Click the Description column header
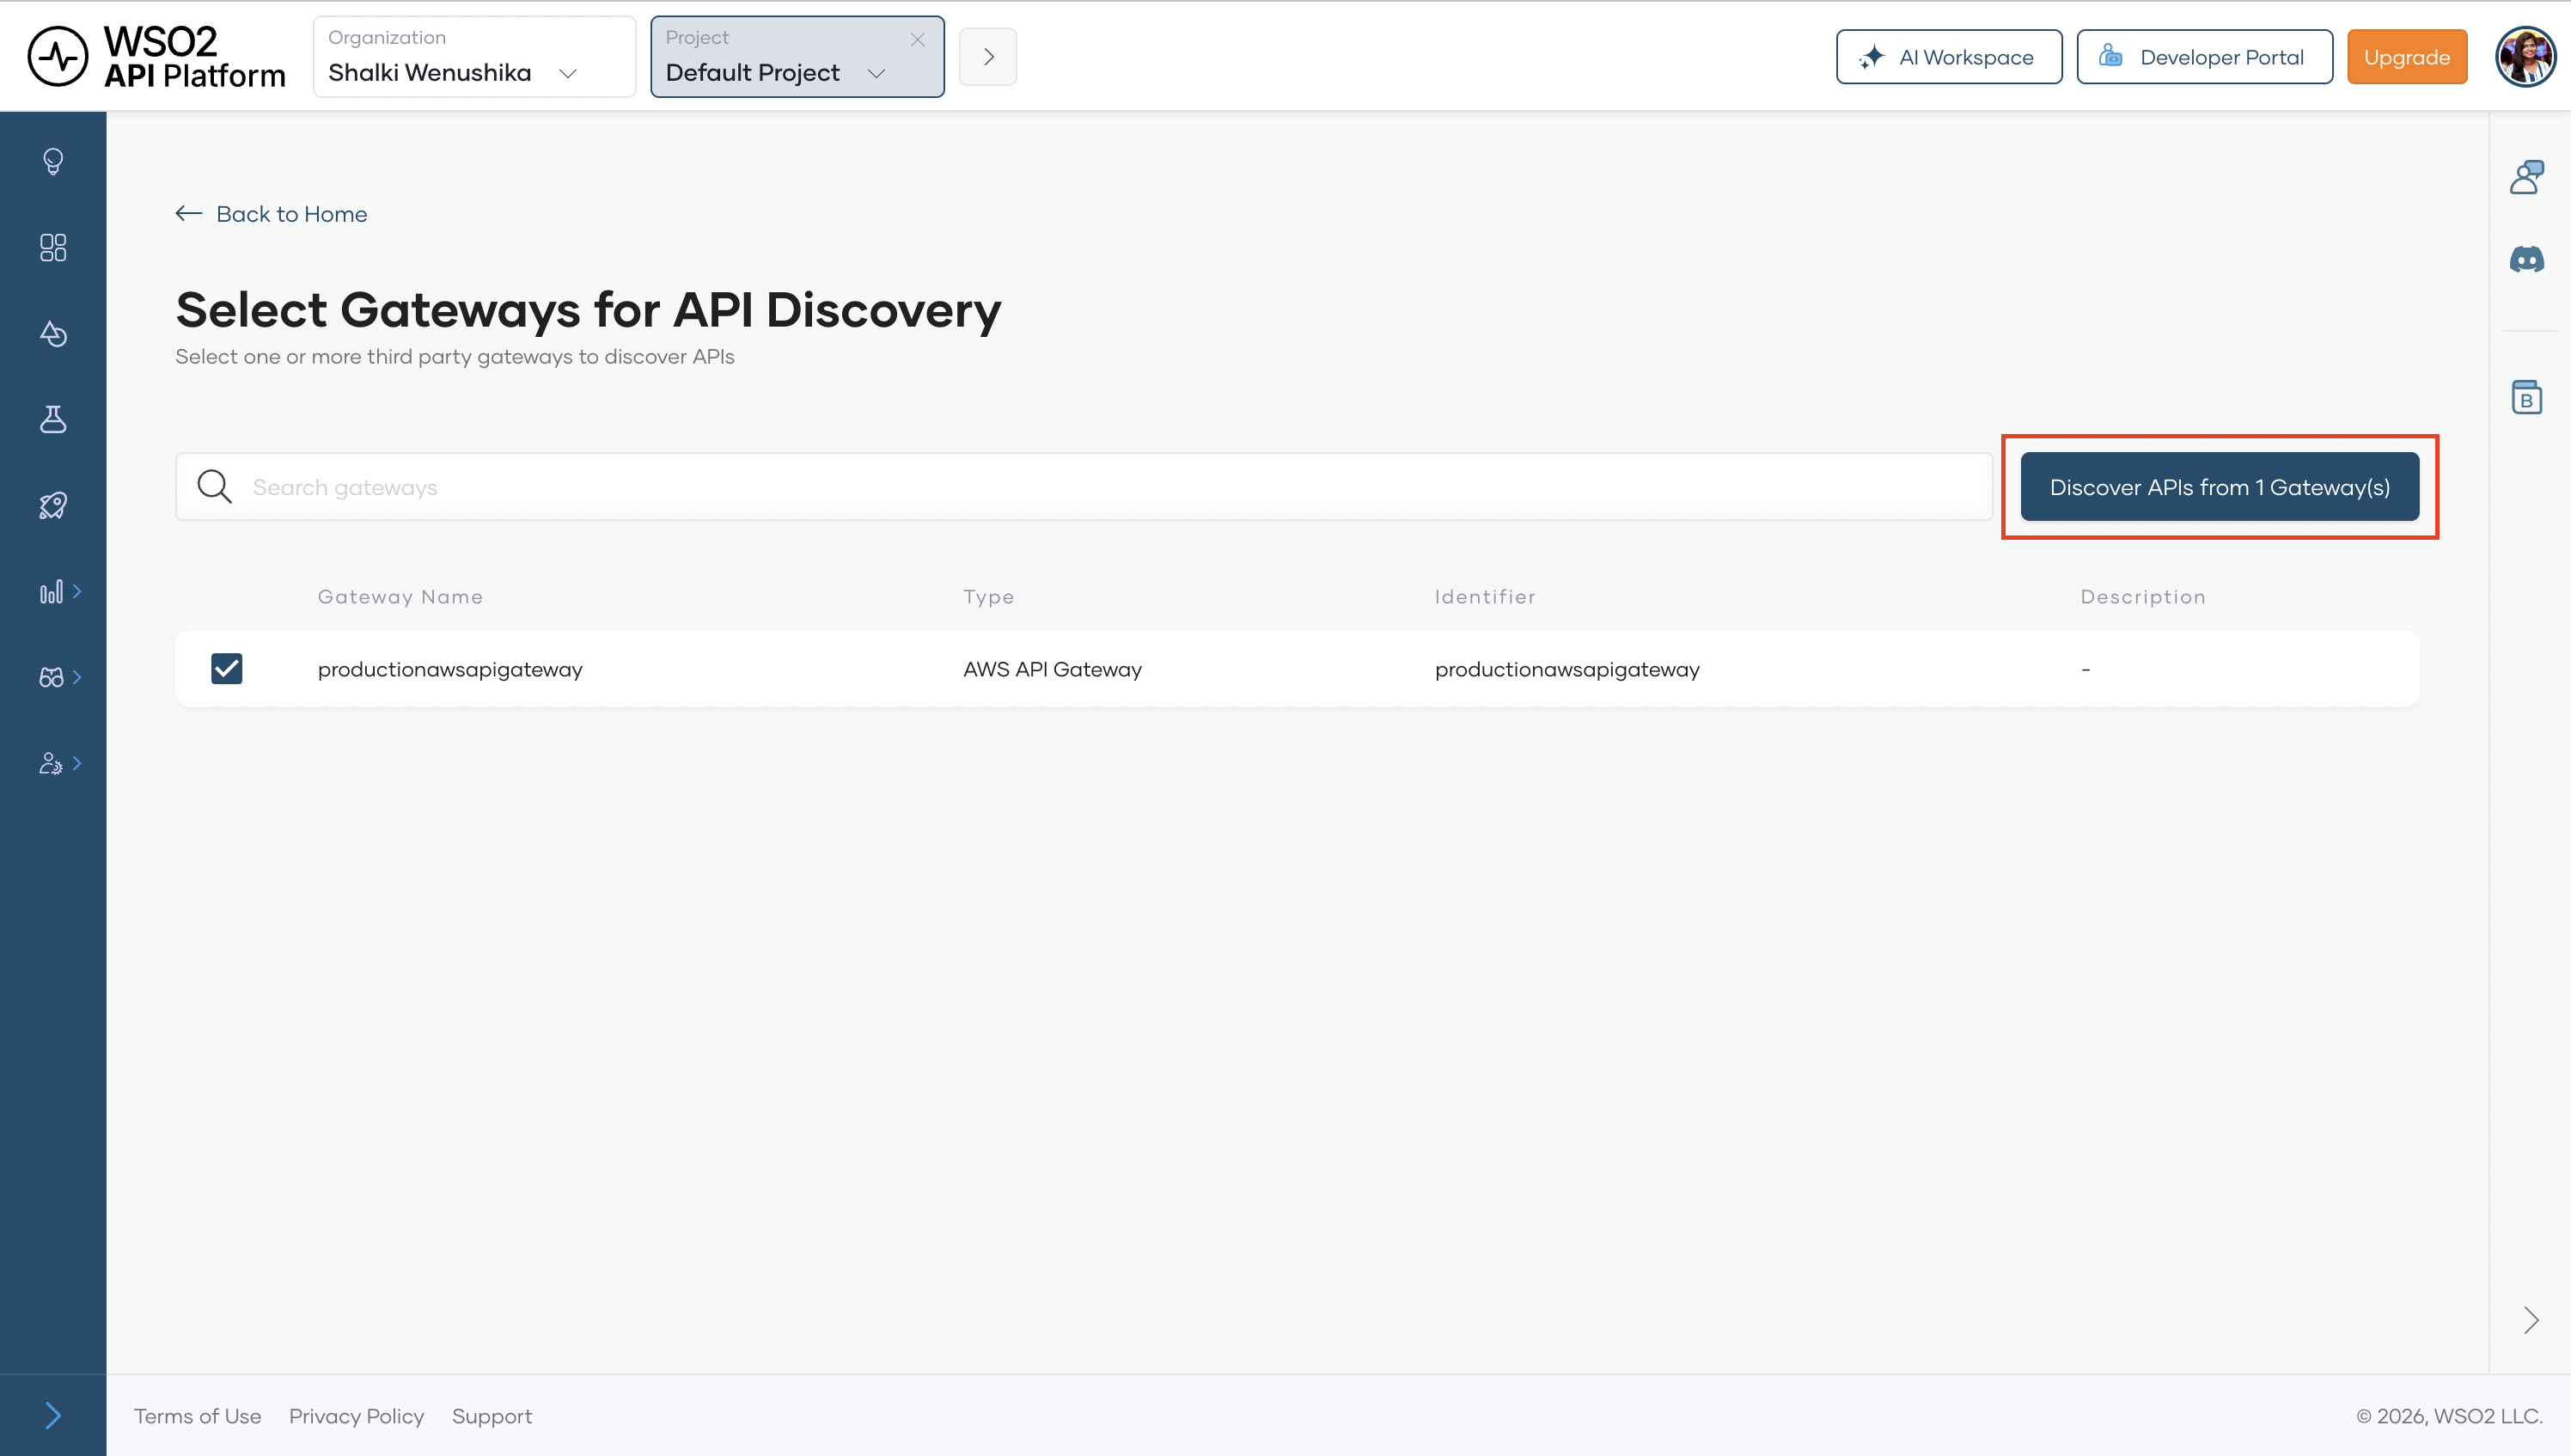 pos(2142,597)
